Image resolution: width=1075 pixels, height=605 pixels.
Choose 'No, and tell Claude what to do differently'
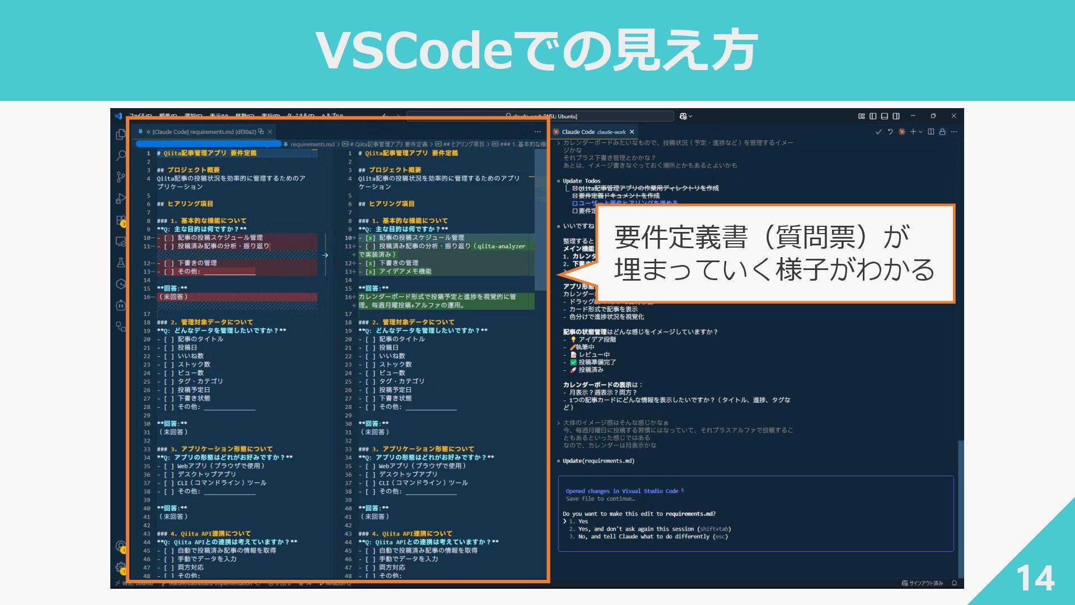click(648, 536)
